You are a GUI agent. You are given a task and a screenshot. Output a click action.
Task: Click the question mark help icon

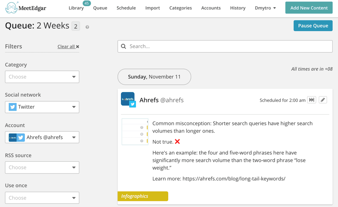tap(87, 27)
